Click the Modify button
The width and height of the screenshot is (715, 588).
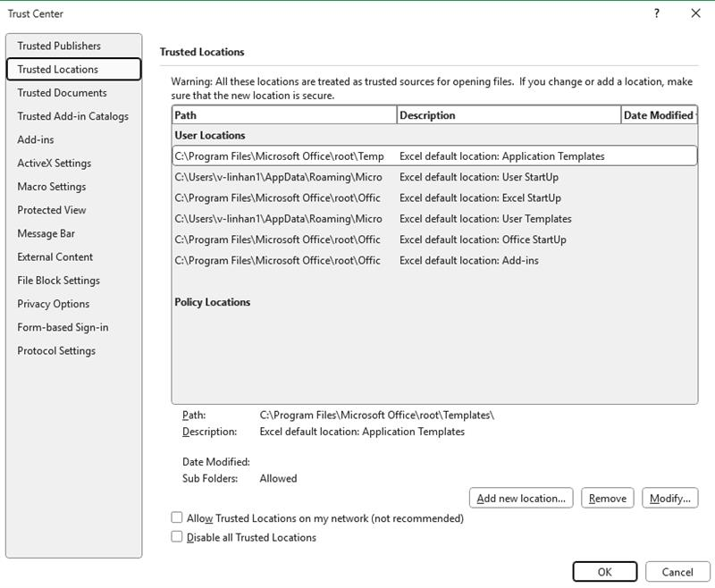click(x=669, y=499)
